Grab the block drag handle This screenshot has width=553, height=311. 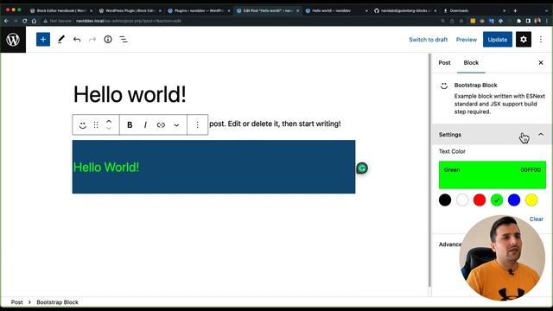[x=96, y=124]
